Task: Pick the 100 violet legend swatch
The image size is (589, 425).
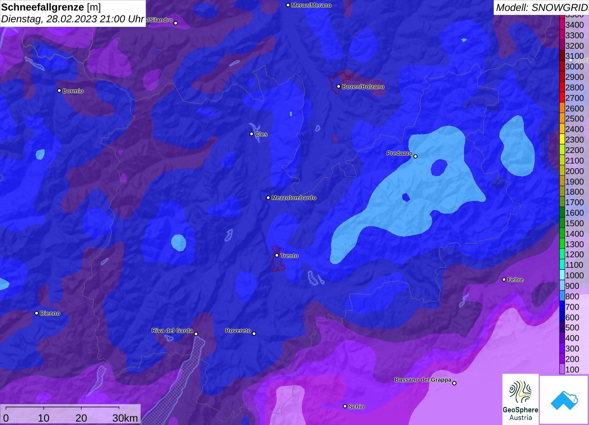Action: point(562,370)
